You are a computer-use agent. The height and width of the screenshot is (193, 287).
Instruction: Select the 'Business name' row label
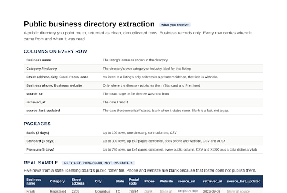(38, 60)
